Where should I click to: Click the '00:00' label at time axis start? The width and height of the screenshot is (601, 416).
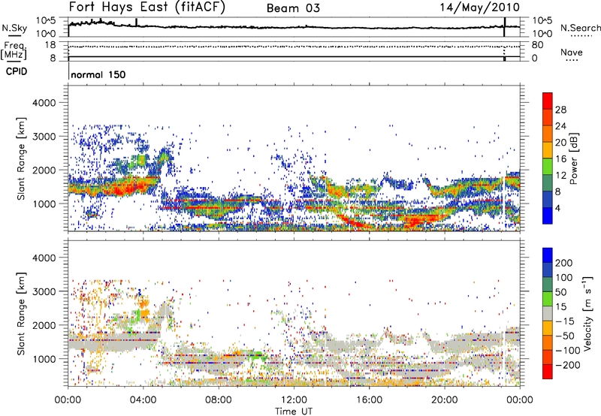point(68,400)
